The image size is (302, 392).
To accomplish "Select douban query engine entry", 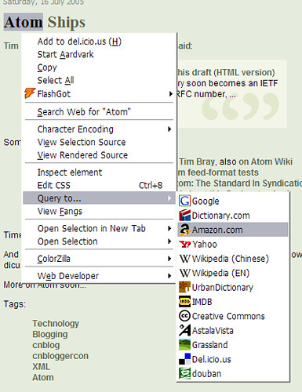I will tap(233, 373).
